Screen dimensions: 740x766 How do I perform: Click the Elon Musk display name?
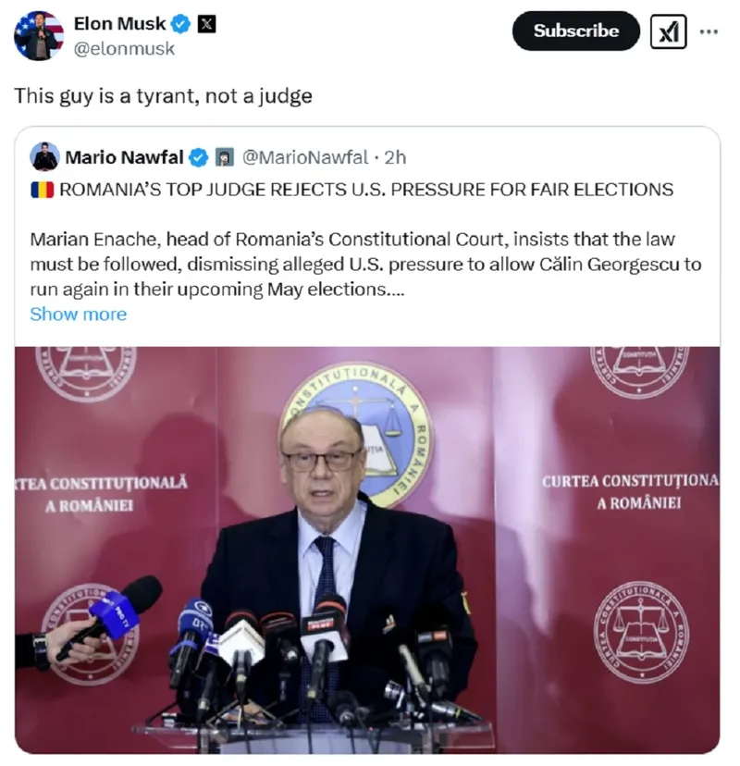tap(119, 23)
